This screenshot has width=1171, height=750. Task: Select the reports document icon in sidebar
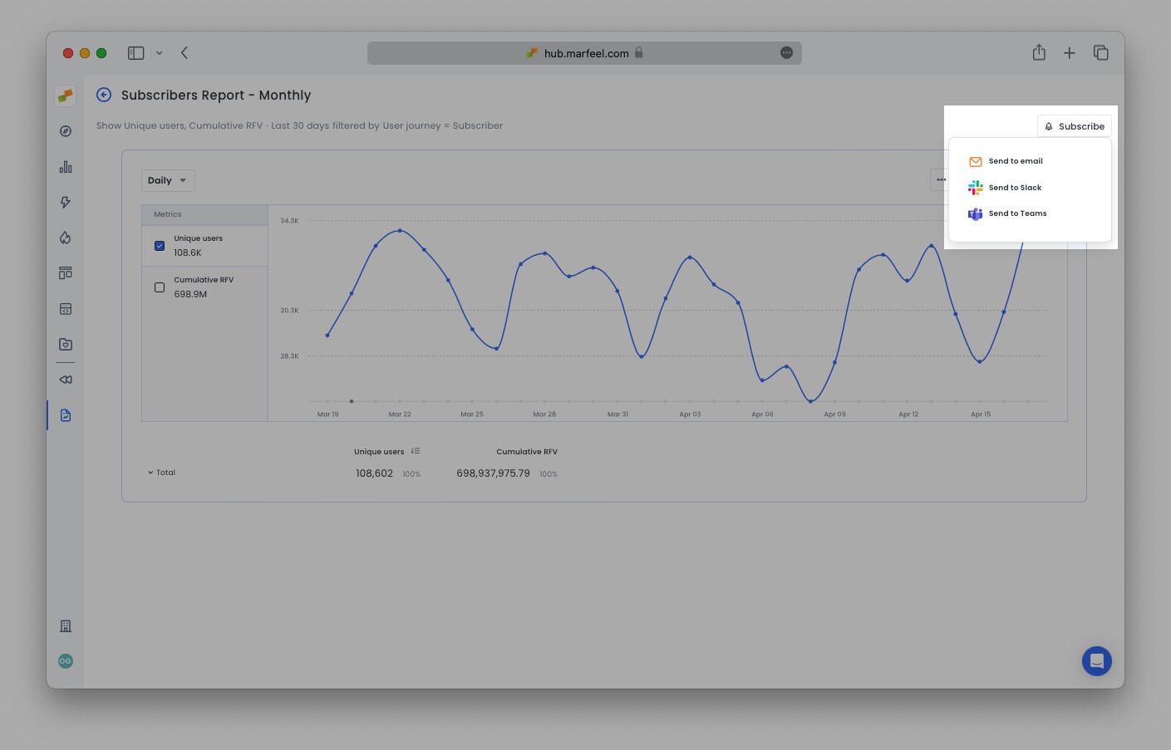pyautogui.click(x=65, y=414)
